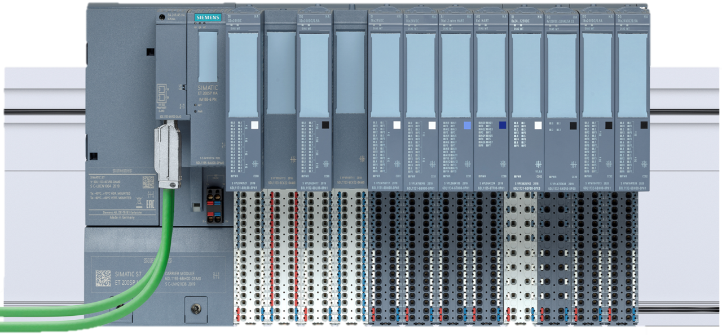Screen dimensions: 722x335
Task: Click the white square on the DI 8x24..125VDC module
Action: 538,126
